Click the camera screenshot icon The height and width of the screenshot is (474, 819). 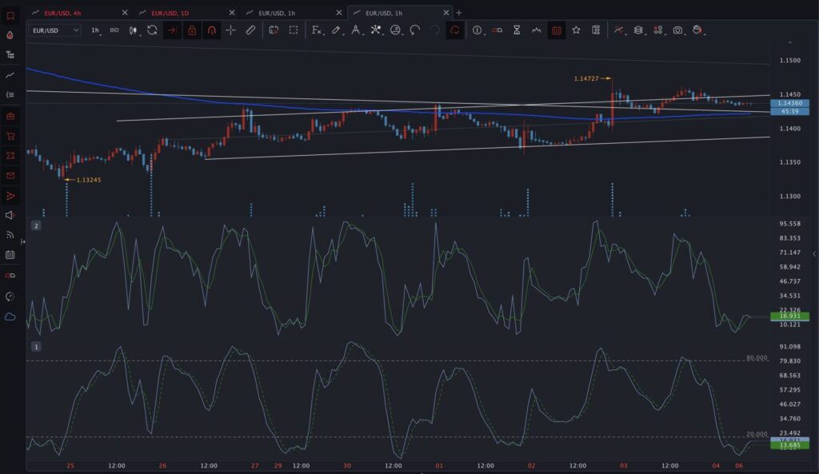click(x=678, y=30)
